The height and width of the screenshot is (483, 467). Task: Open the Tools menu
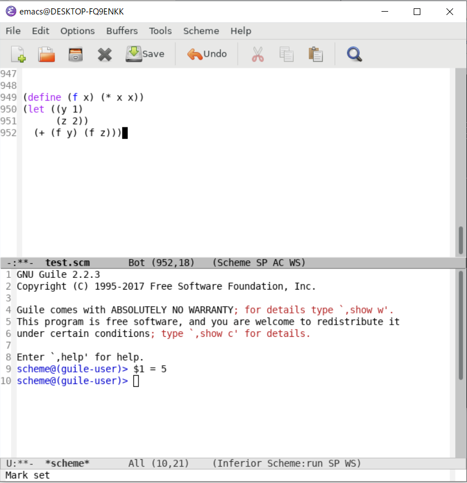(160, 31)
